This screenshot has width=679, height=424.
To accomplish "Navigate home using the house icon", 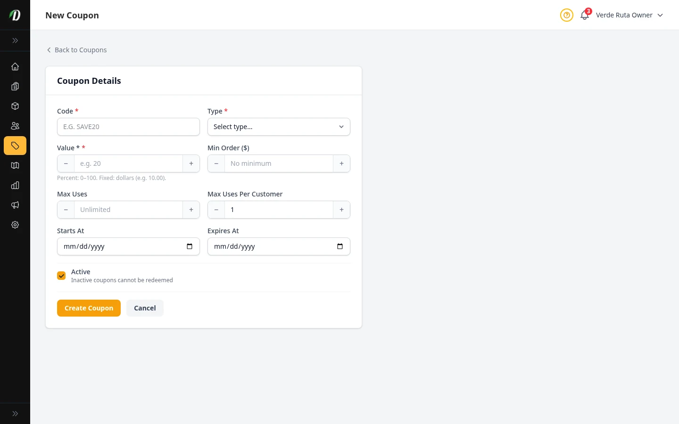I will coord(15,66).
